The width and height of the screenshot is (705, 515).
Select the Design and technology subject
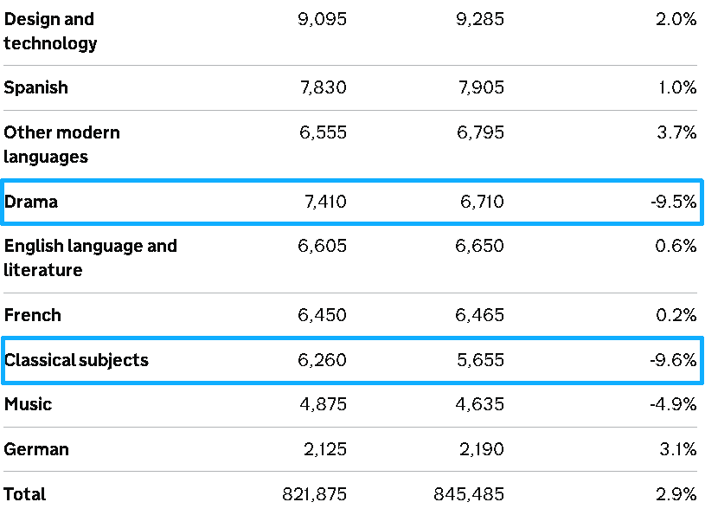pos(50,31)
